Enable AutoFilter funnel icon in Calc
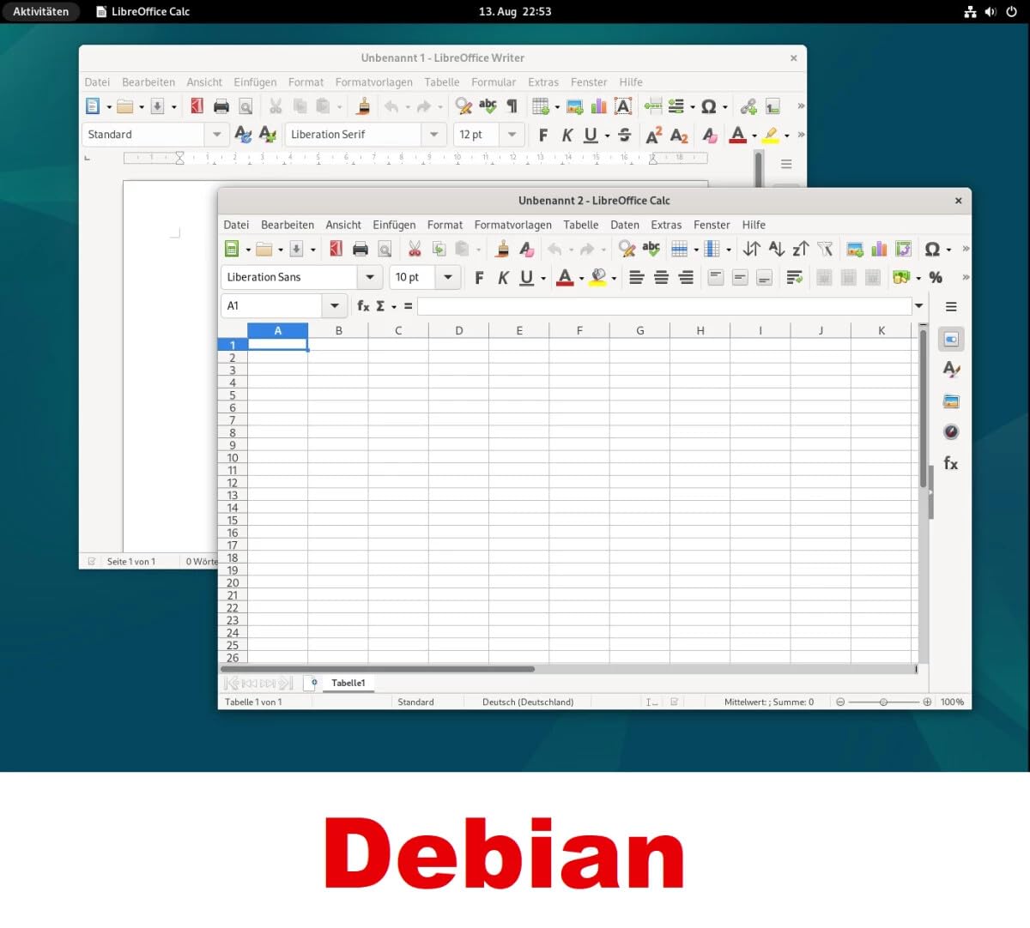The height and width of the screenshot is (928, 1030). (x=825, y=249)
